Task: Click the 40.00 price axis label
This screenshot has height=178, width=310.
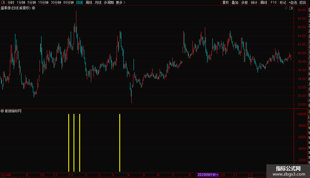Action: [x=302, y=53]
